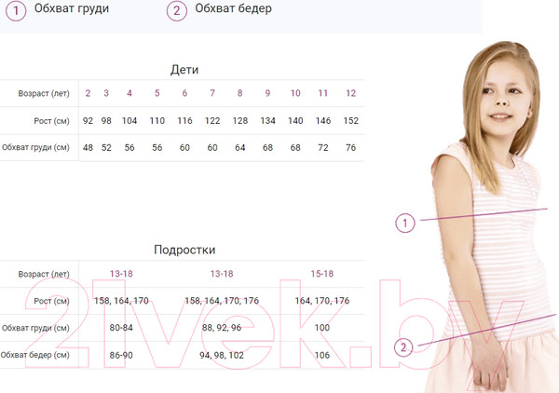Click the chest value 76 in the Дети table

pos(350,147)
